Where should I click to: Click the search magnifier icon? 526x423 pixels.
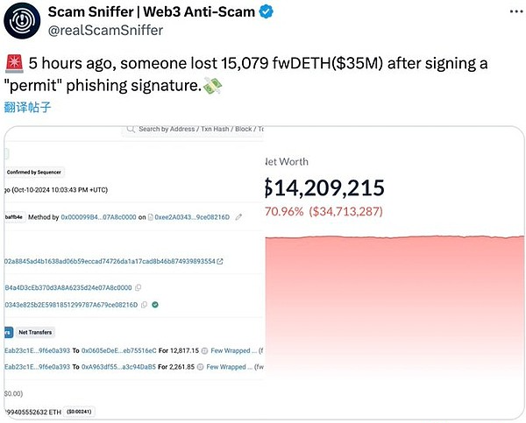pyautogui.click(x=131, y=129)
